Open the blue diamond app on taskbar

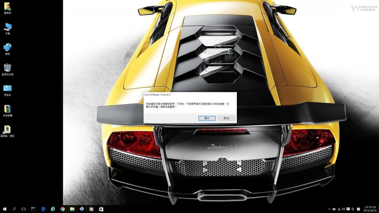point(82,209)
